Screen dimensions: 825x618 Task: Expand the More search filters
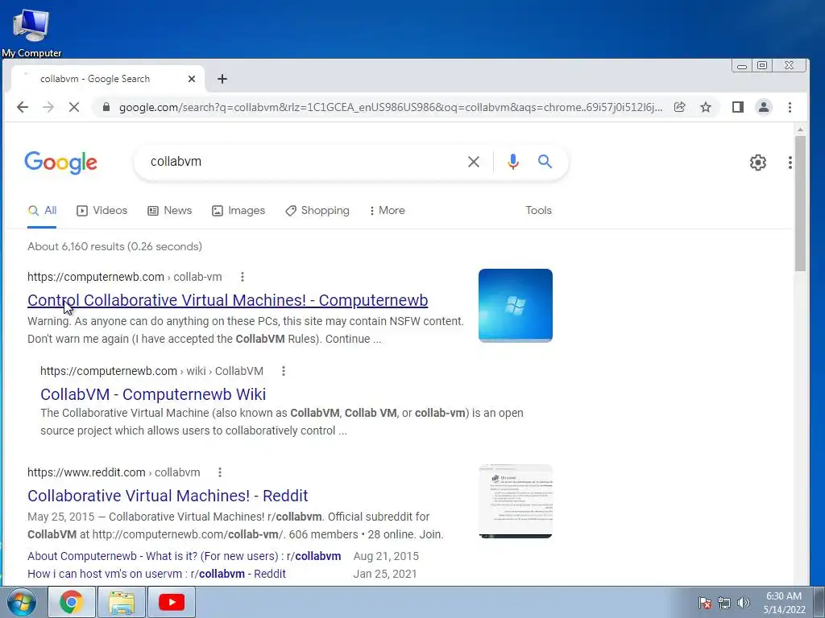point(388,211)
